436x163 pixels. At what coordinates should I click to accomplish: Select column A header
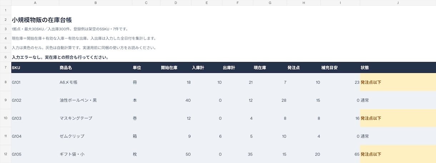[35, 3]
